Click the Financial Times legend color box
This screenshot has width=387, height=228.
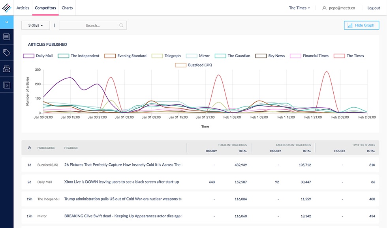295,56
